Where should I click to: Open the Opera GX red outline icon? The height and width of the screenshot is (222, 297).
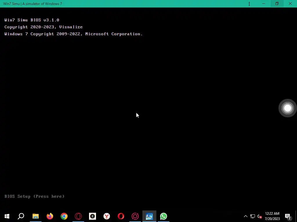[x=78, y=216]
